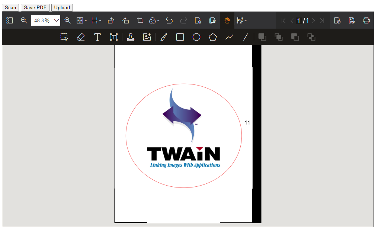Image resolution: width=378 pixels, height=231 pixels.
Task: Toggle the thumbnail sidebar panel
Action: tap(10, 20)
